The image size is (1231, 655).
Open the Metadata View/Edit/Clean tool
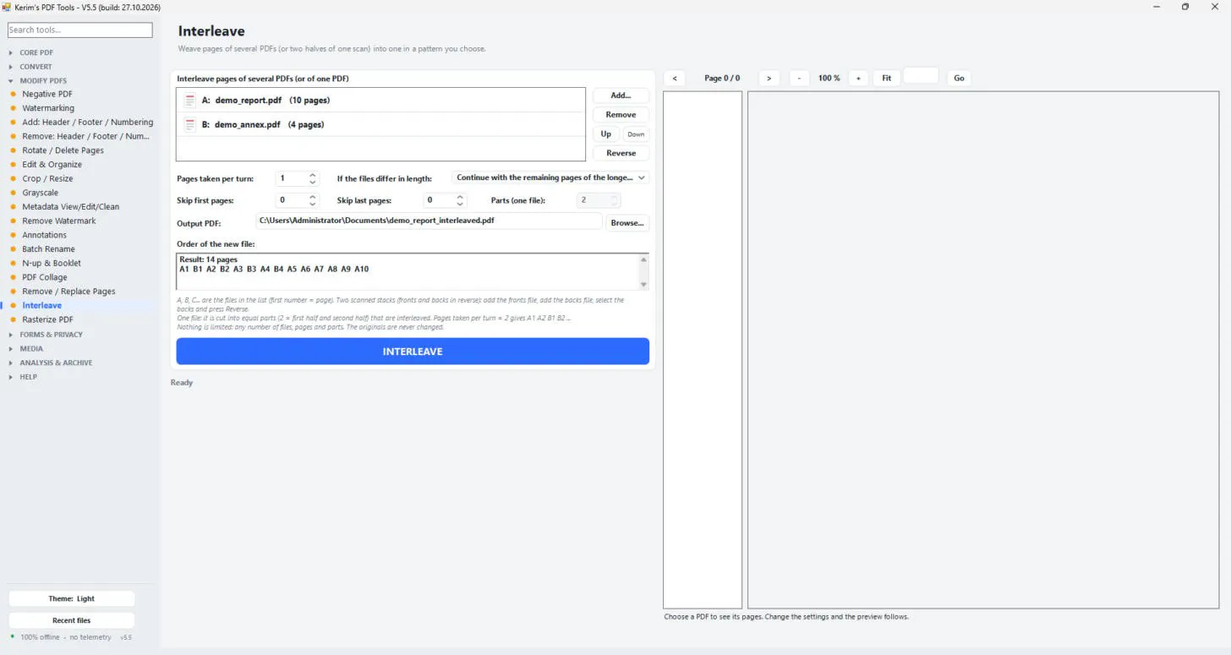(71, 207)
